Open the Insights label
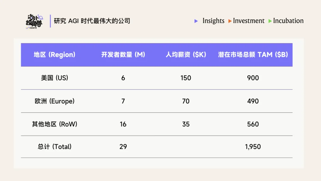321x181 pixels. [213, 21]
